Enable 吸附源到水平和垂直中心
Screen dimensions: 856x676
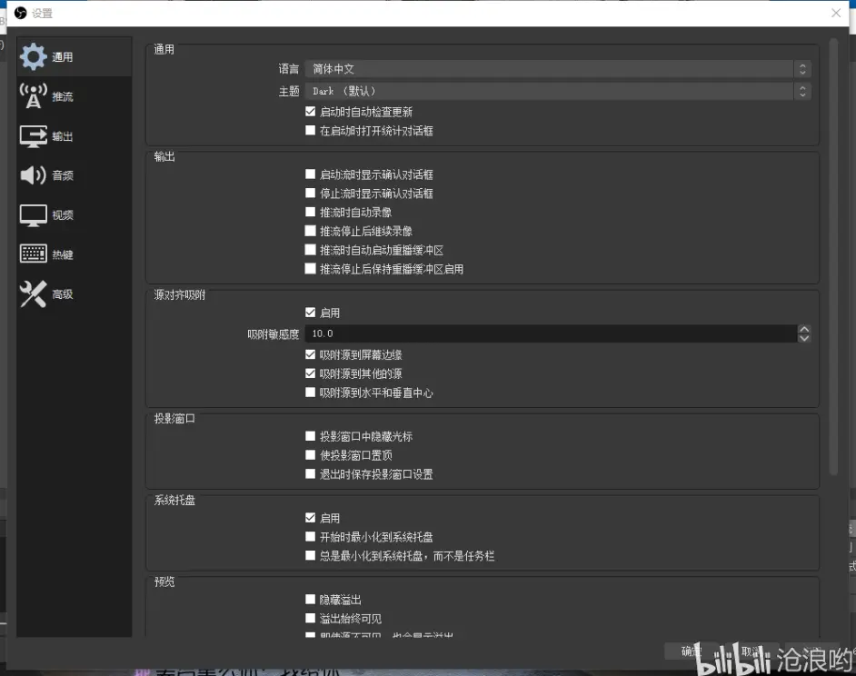pos(310,392)
